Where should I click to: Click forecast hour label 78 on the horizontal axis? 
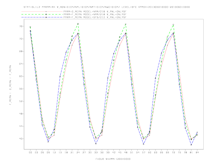tap(185, 152)
